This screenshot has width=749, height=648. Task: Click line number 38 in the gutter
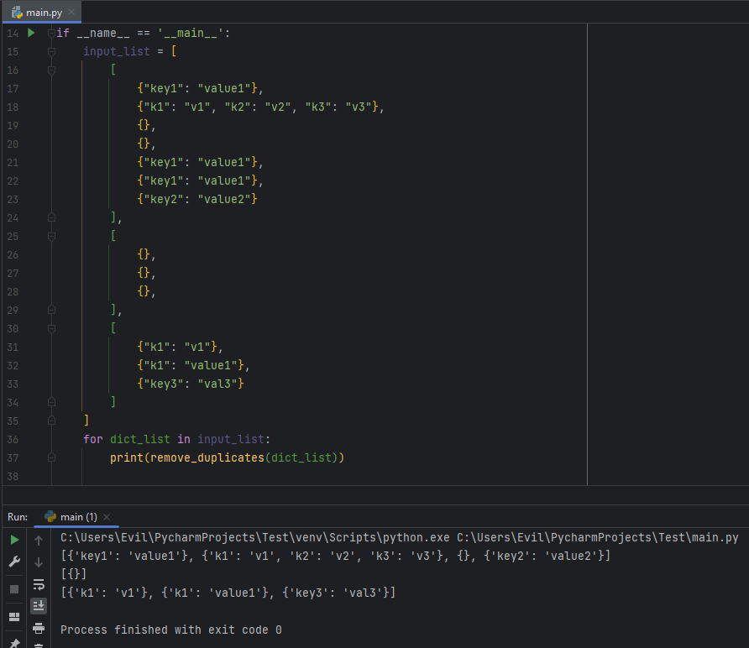pos(13,477)
